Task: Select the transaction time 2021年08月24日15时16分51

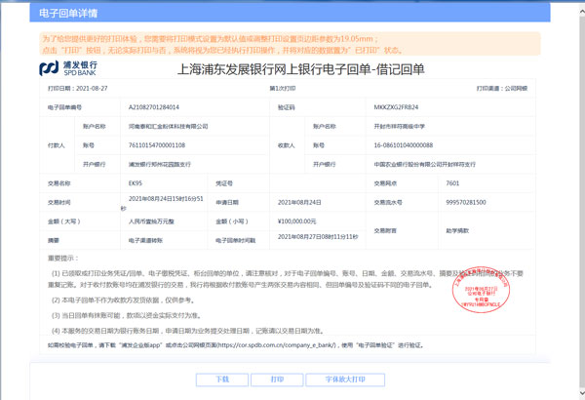Action: coord(166,199)
